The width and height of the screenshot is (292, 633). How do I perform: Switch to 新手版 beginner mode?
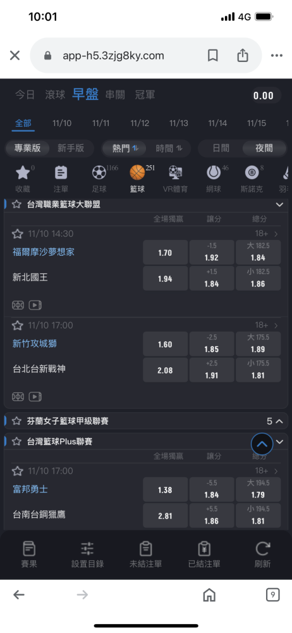coord(71,148)
